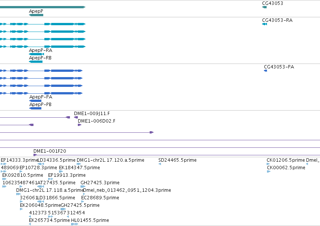Click the GH27425.5prime feature glyph

(x=63, y=209)
